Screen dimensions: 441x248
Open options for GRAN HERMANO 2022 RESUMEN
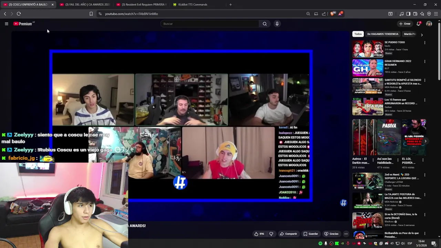tap(424, 62)
